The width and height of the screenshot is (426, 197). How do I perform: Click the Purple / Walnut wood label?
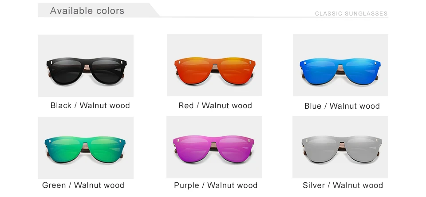click(216, 185)
